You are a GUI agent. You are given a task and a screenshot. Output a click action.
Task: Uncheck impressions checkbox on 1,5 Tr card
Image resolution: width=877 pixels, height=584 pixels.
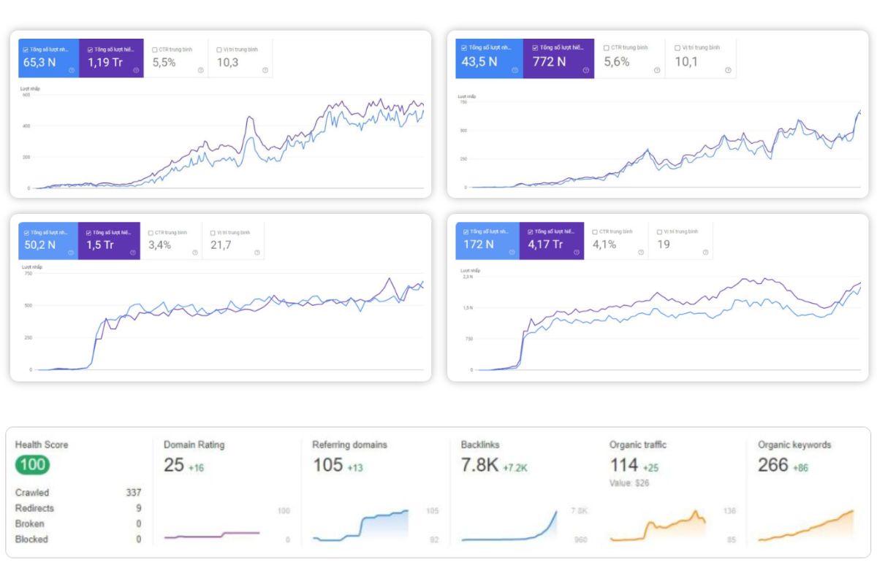[89, 232]
